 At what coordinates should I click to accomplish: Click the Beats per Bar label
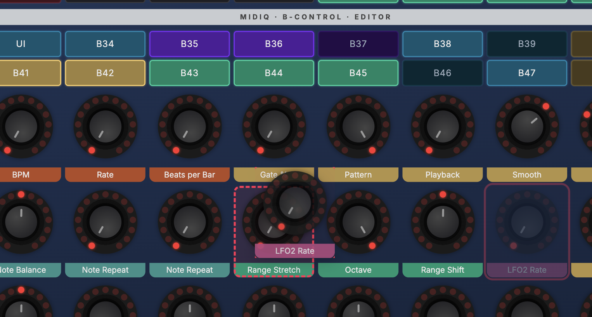click(189, 175)
